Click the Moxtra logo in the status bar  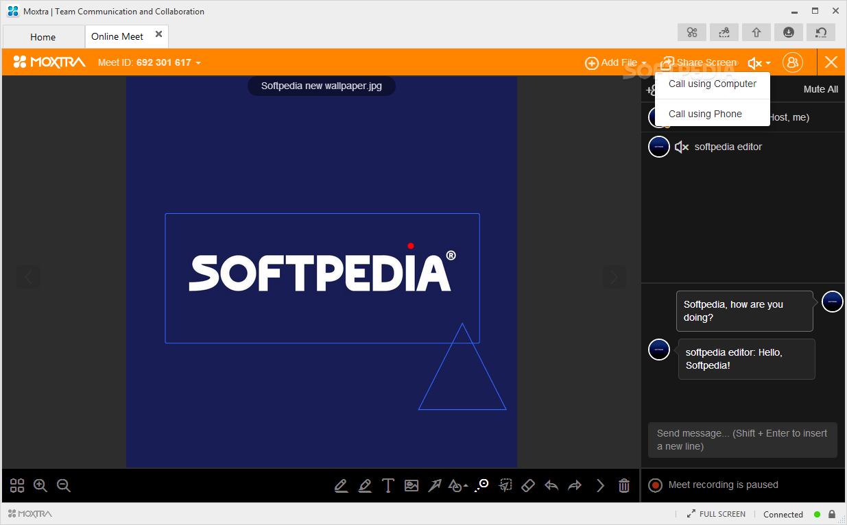[29, 514]
